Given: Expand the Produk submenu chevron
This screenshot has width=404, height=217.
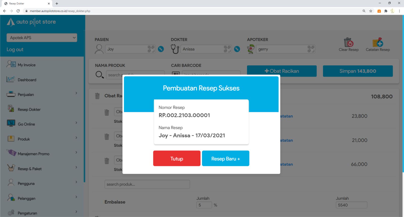Looking at the screenshot, I should (x=76, y=138).
